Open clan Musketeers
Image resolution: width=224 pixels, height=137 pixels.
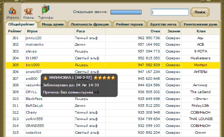[201, 58]
